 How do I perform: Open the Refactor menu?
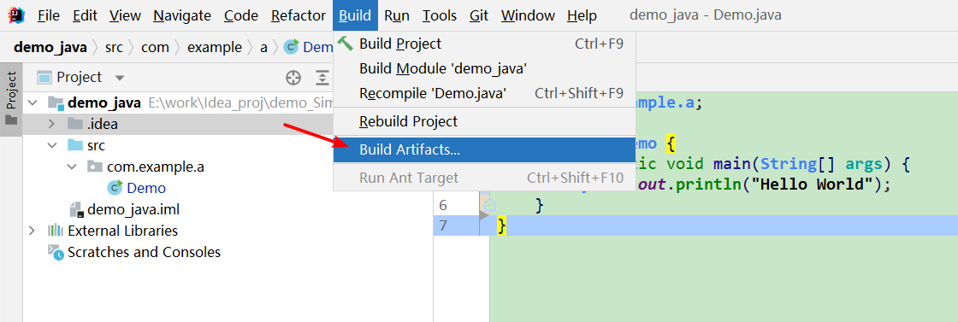pos(299,16)
